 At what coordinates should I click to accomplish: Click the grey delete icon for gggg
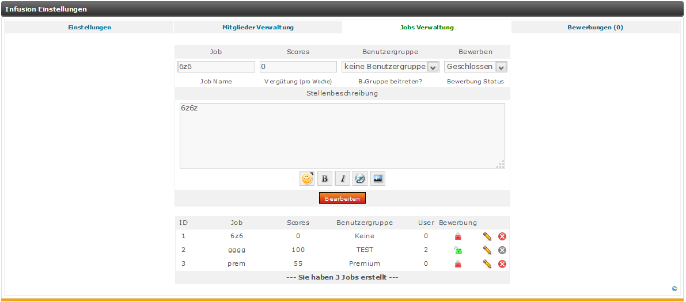click(502, 250)
